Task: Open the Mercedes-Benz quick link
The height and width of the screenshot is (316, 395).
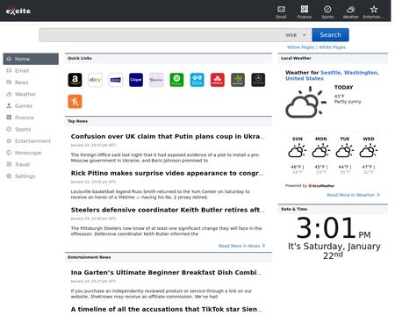Action: [258, 80]
